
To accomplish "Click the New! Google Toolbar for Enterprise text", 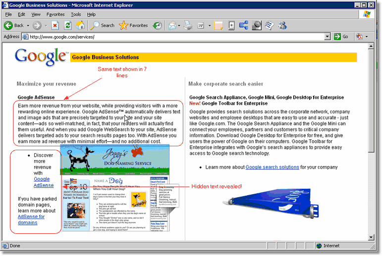I will 228,103.
